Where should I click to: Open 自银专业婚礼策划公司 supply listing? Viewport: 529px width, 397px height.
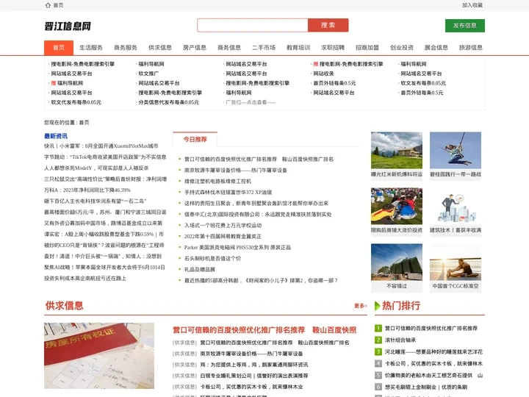point(253,376)
